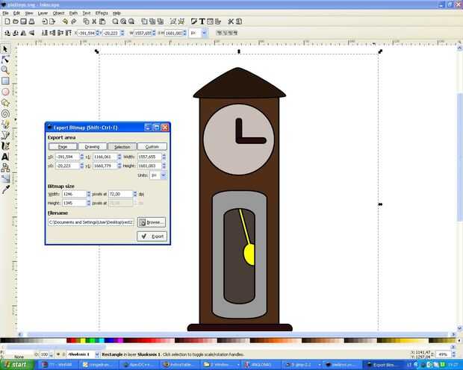Screen dimensions: 463x370
Task: Select the Calligraphy tool
Action: click(x=5, y=146)
